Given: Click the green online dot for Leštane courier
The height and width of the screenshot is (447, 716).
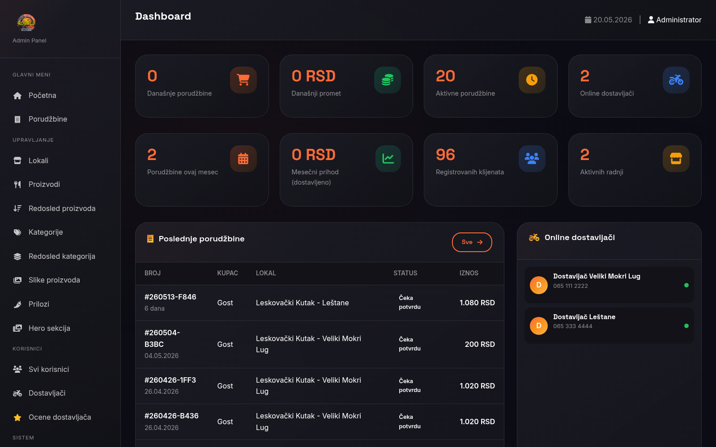Looking at the screenshot, I should coord(686,326).
